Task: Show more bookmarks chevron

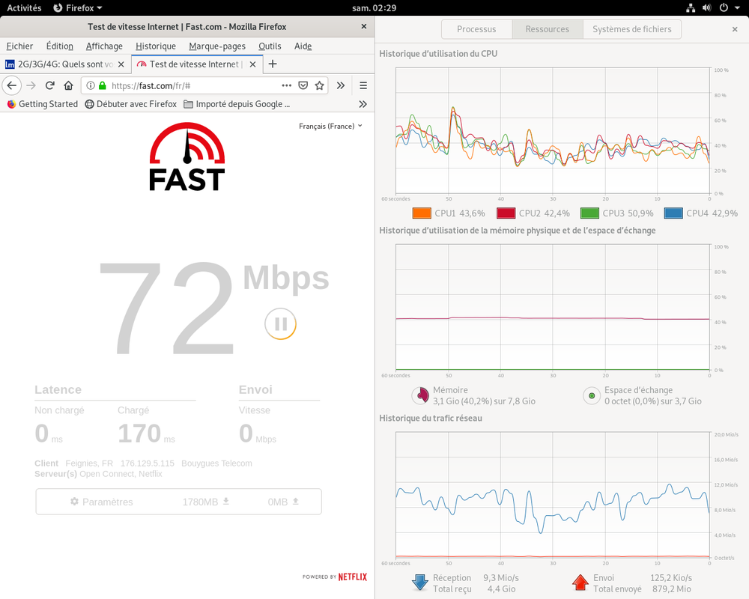Action: click(363, 104)
